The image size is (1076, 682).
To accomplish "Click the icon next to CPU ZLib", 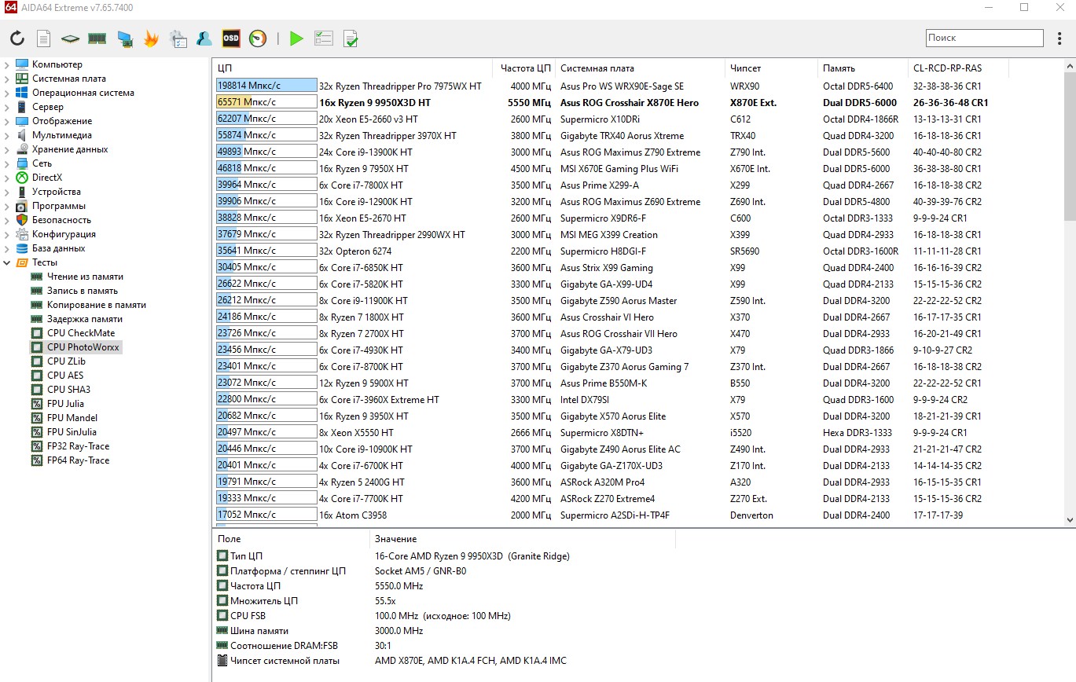I will pyautogui.click(x=36, y=361).
